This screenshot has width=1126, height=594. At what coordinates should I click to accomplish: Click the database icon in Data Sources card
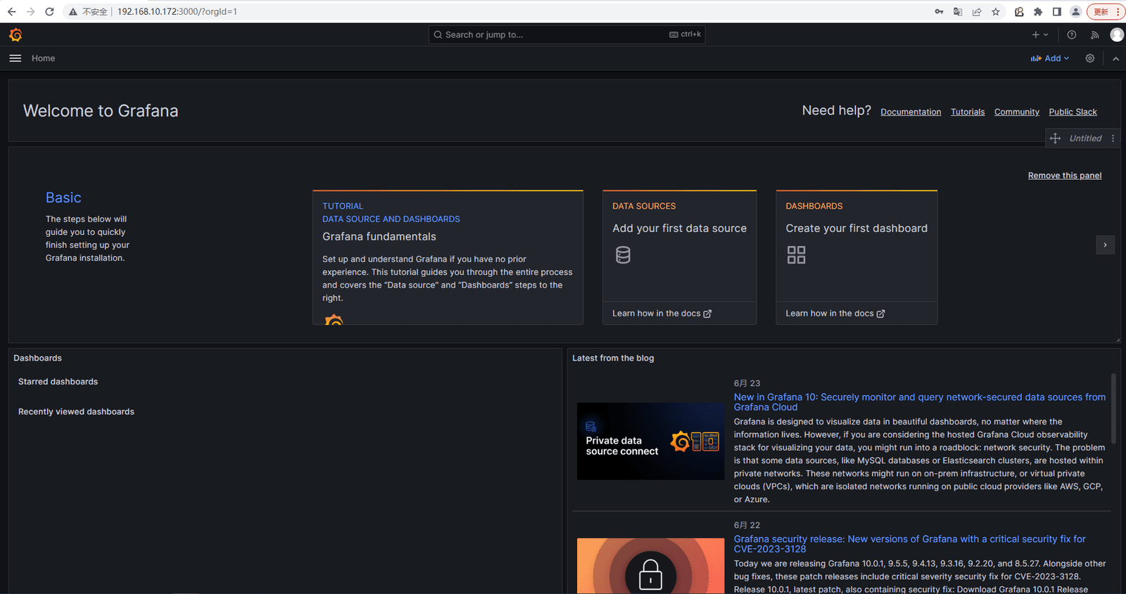pos(623,254)
